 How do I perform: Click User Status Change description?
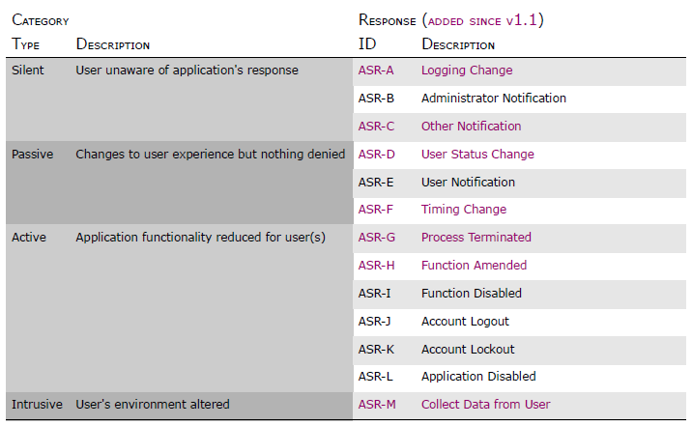477,155
